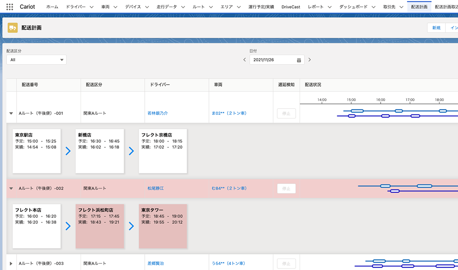Click the 新規 button

[436, 28]
